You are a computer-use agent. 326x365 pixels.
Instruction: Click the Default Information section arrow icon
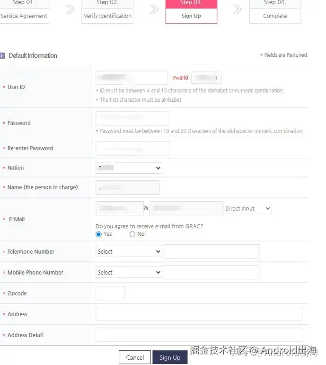3,56
